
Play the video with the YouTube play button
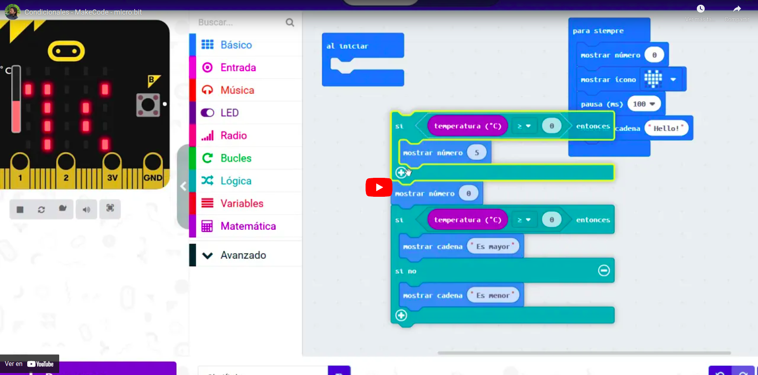[378, 187]
